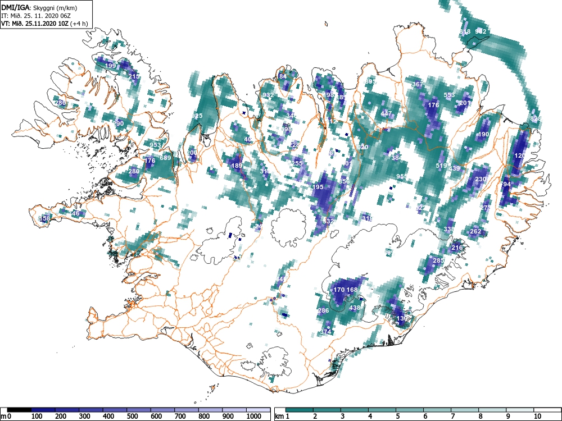The width and height of the screenshot is (562, 421).
Task: Click the 439 visibility value
Action: point(454,168)
